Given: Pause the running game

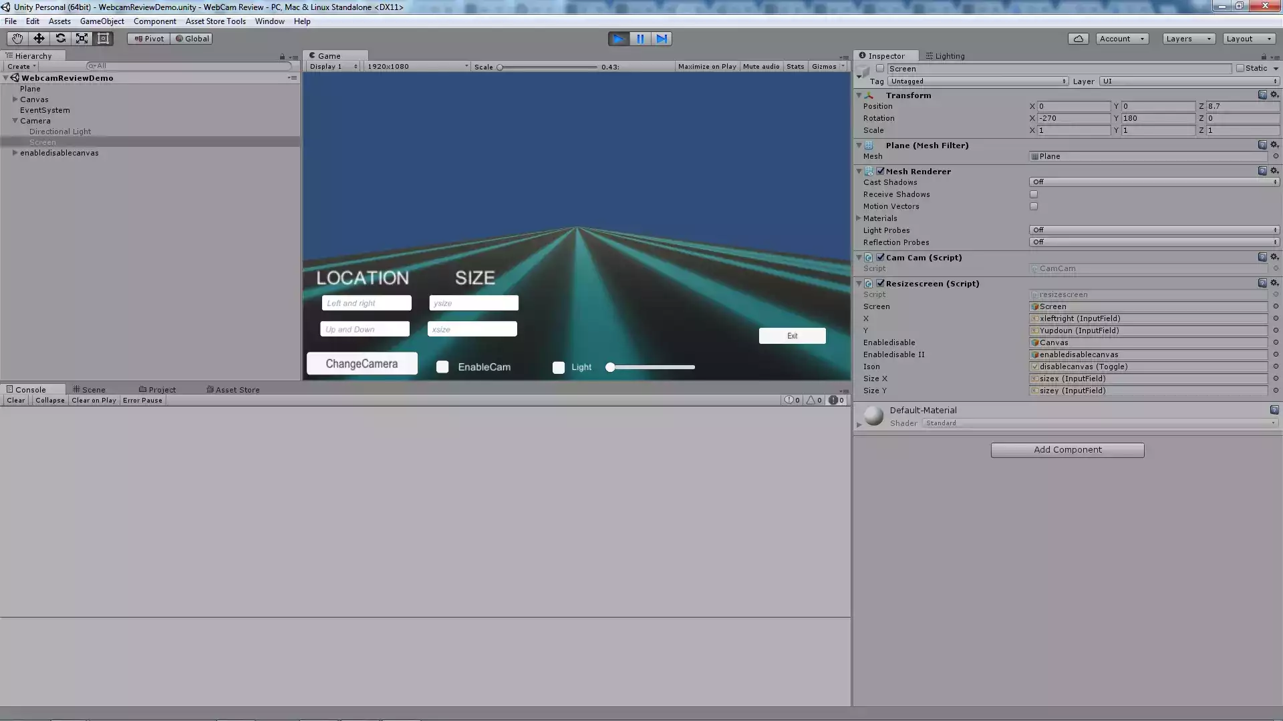Looking at the screenshot, I should (640, 39).
